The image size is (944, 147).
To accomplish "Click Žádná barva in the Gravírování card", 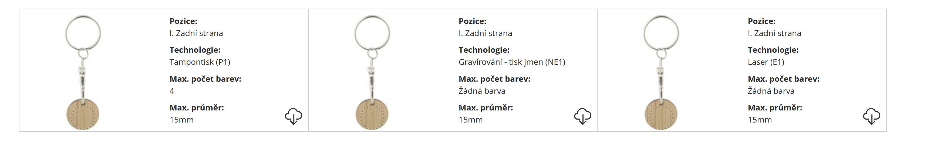I will tap(482, 91).
